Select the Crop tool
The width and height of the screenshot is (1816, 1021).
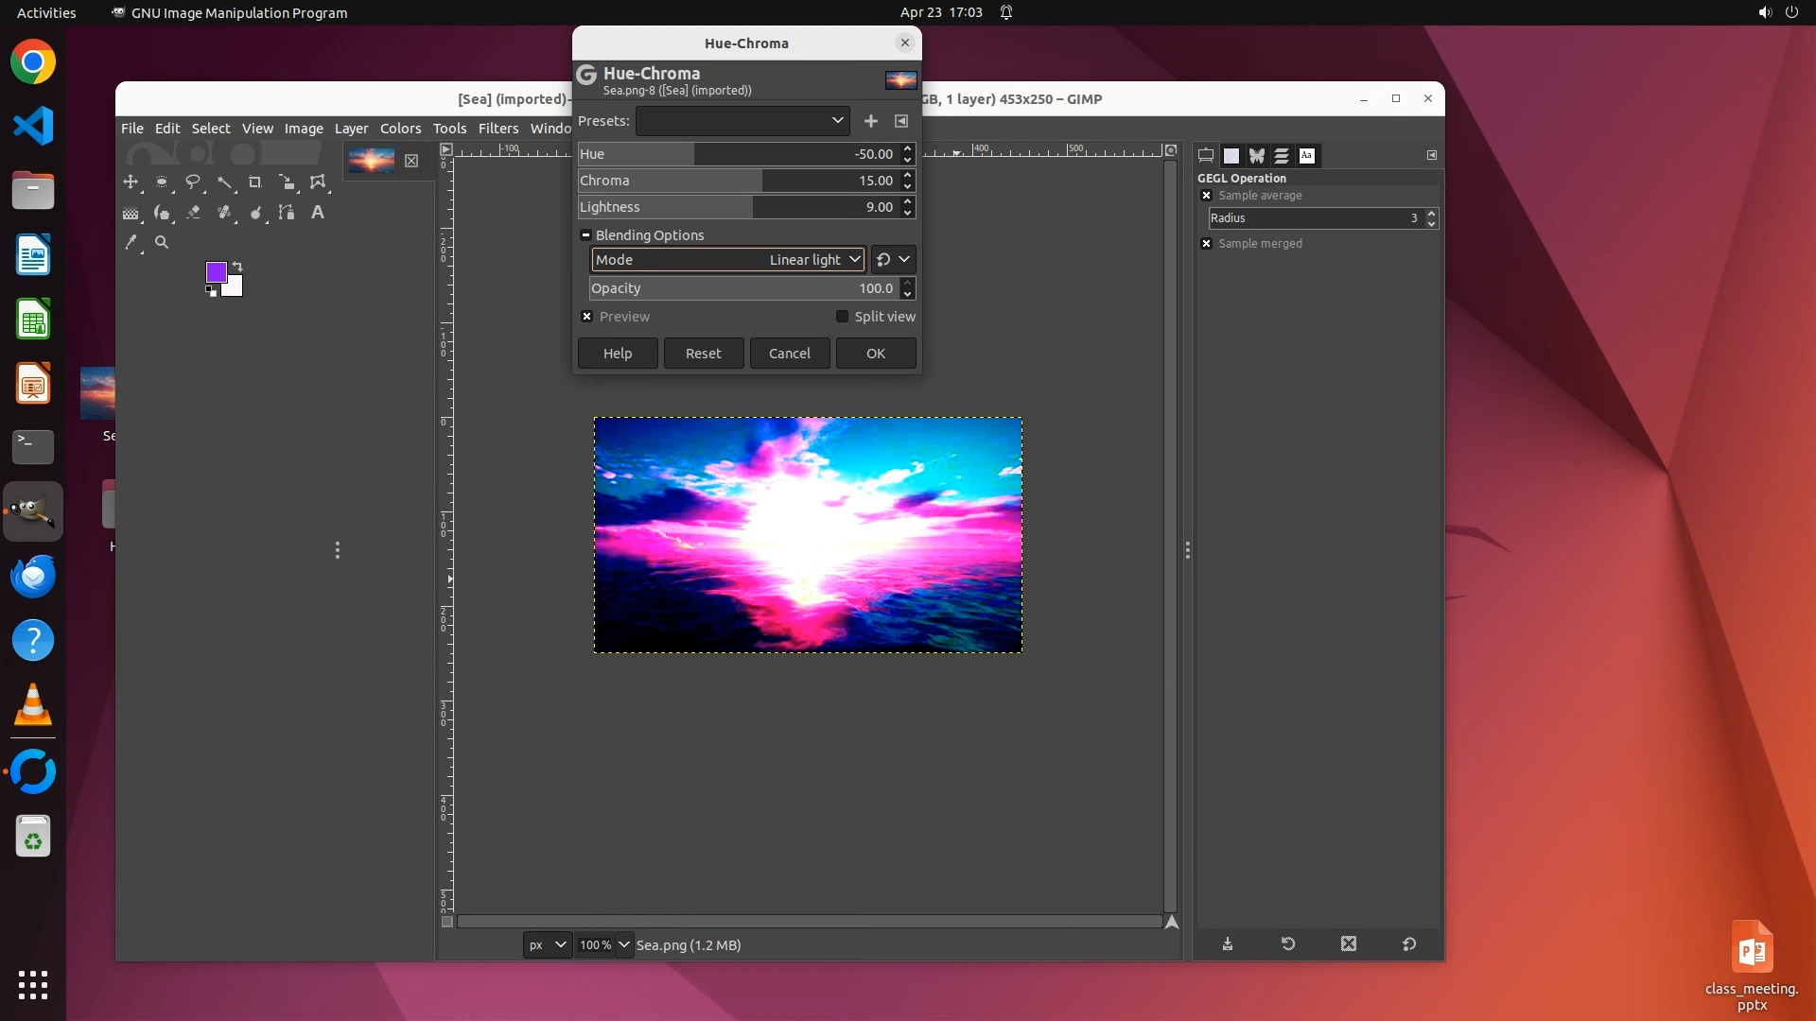(x=254, y=182)
